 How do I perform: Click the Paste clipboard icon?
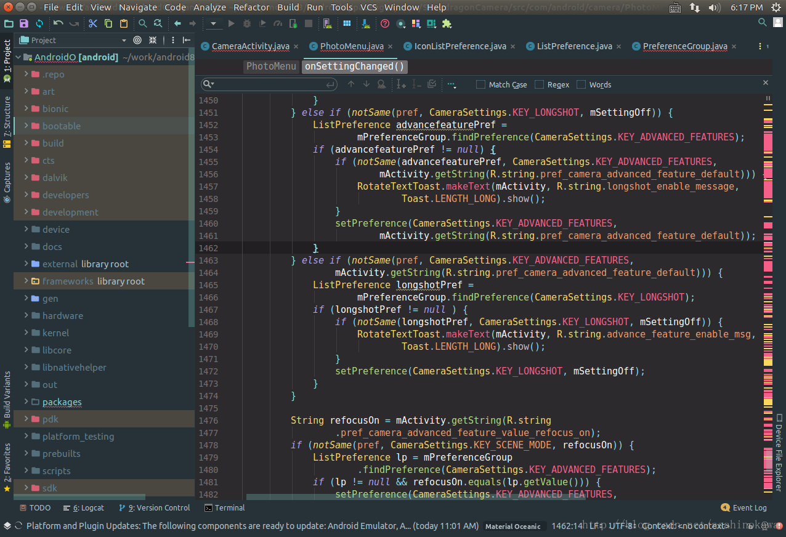click(x=124, y=23)
